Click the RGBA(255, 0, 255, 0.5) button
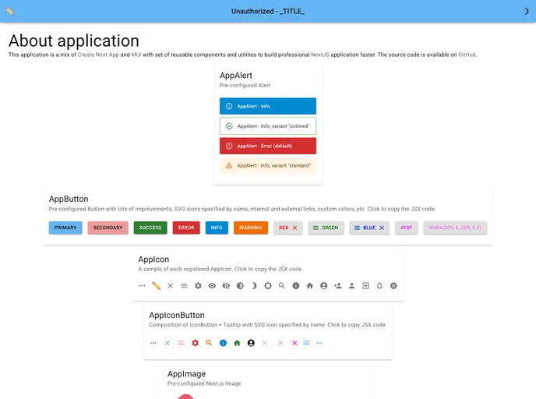 (x=455, y=228)
